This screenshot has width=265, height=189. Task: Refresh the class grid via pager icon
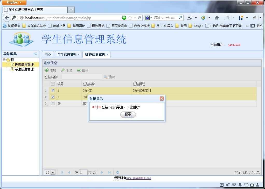pos(118,172)
